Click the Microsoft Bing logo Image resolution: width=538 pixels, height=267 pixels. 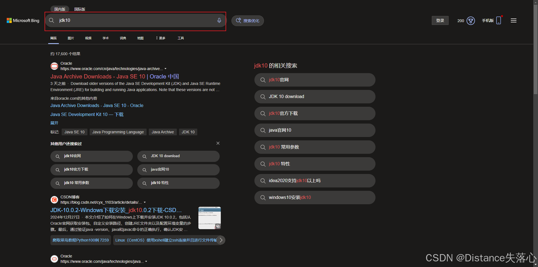pyautogui.click(x=23, y=20)
